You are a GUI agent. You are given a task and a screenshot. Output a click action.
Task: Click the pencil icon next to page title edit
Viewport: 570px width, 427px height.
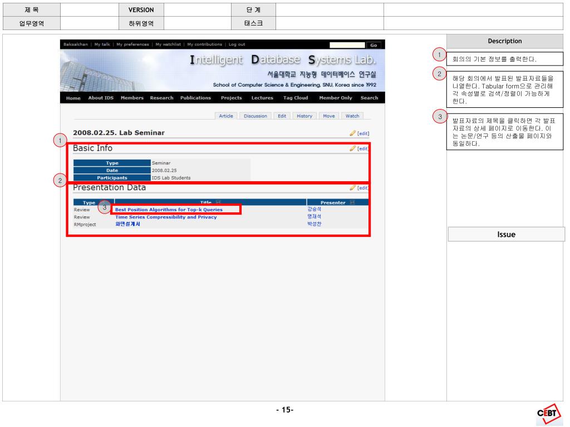[x=352, y=133]
